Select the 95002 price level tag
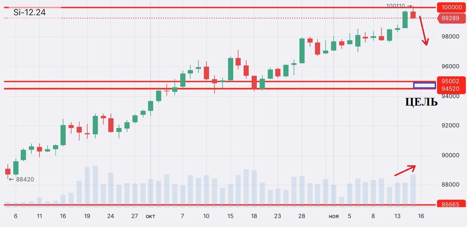 point(451,81)
